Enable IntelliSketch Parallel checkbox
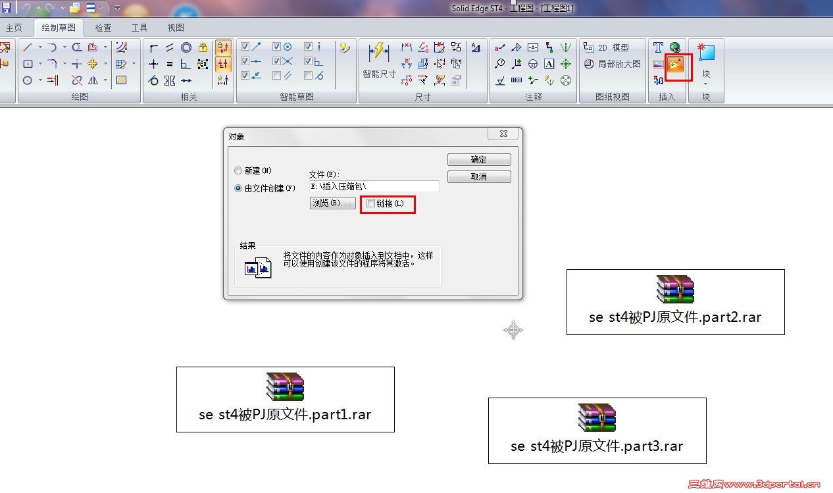The width and height of the screenshot is (833, 493). click(x=277, y=76)
